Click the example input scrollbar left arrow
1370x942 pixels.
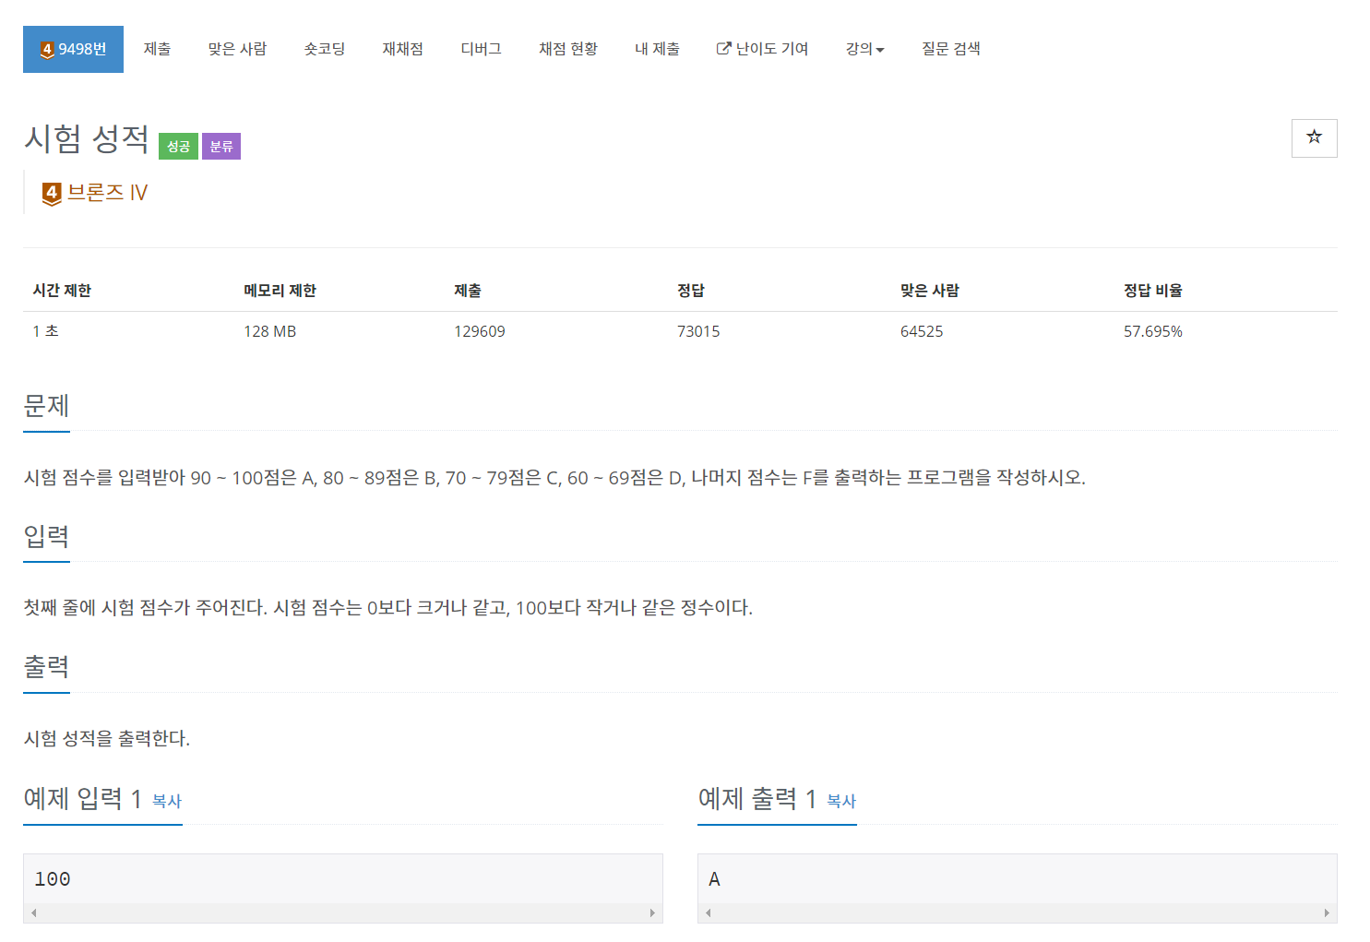point(34,912)
